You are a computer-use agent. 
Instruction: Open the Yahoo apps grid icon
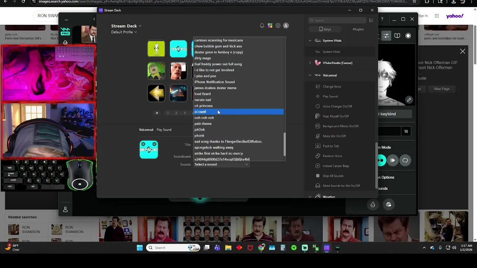tap(437, 16)
